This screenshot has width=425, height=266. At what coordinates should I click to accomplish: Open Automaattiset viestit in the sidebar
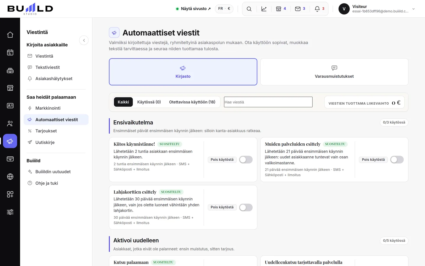(56, 120)
